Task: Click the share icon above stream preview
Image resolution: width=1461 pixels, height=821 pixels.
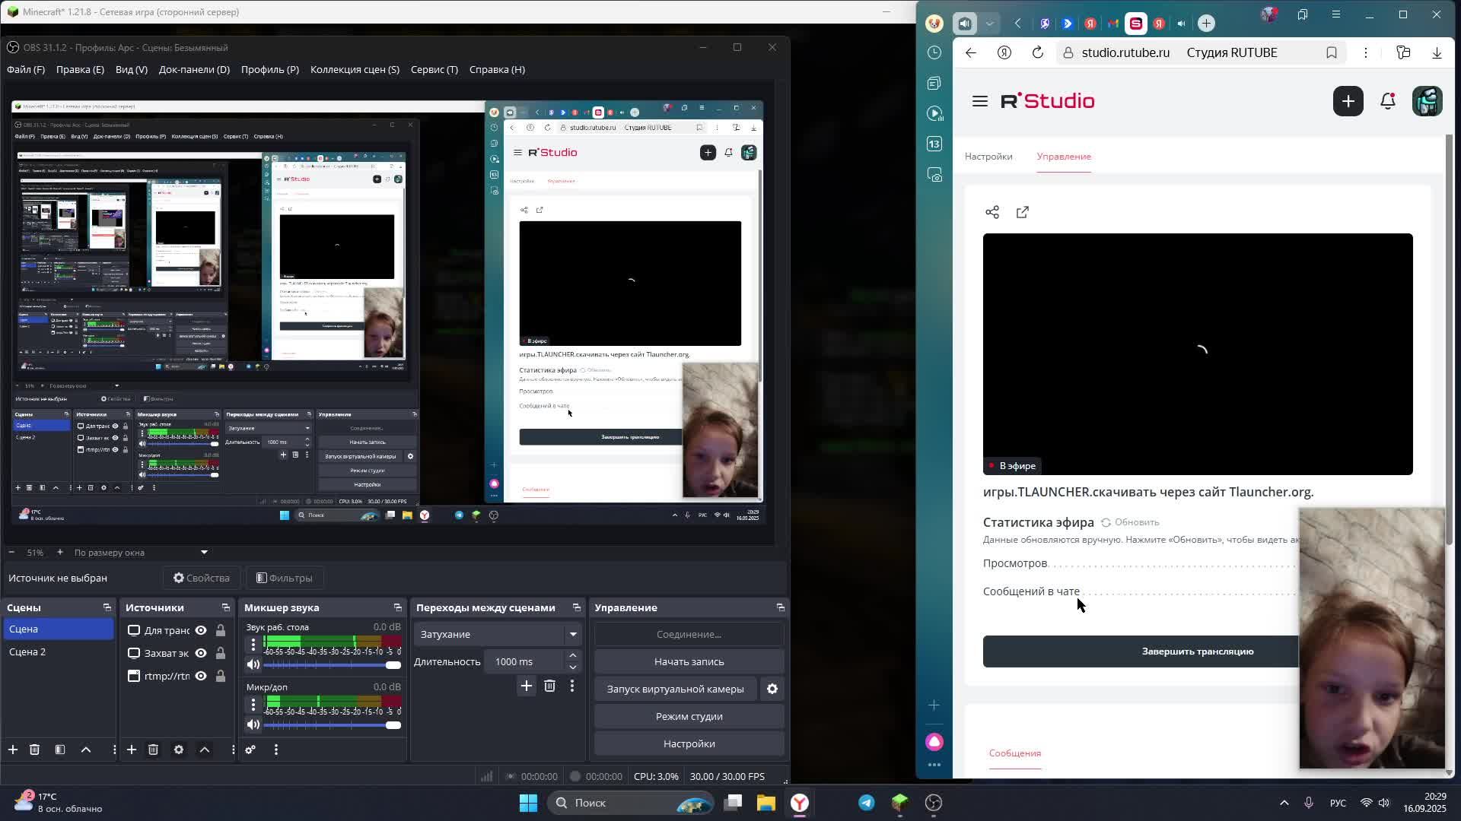Action: click(x=992, y=212)
